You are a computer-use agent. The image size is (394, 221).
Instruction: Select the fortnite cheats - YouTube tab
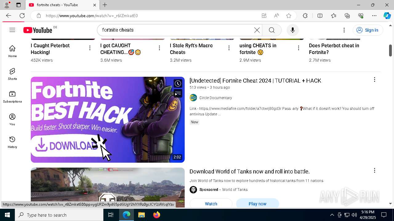62,5
